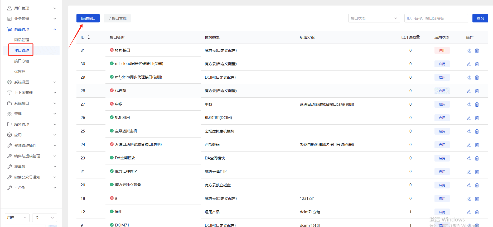Focus the ID、名称、接口分组名 search field
493x227 pixels.
click(436, 18)
